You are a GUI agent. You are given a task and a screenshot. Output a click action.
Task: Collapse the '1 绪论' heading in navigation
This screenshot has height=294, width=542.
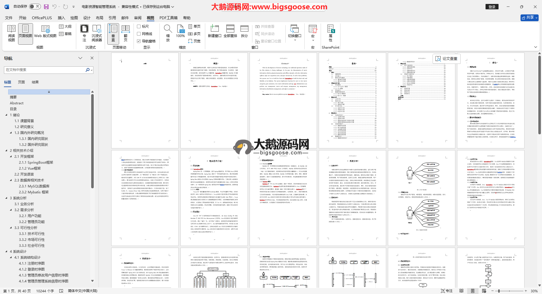pyautogui.click(x=6, y=115)
